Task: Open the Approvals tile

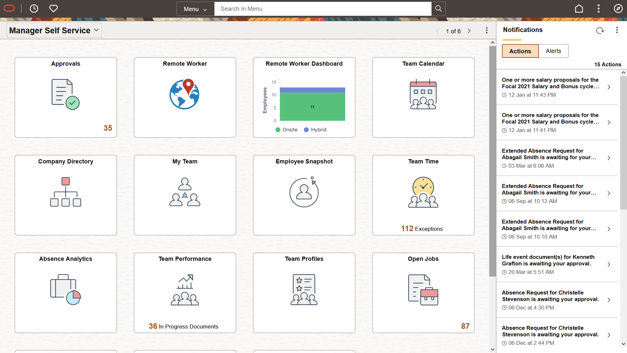Action: [66, 97]
